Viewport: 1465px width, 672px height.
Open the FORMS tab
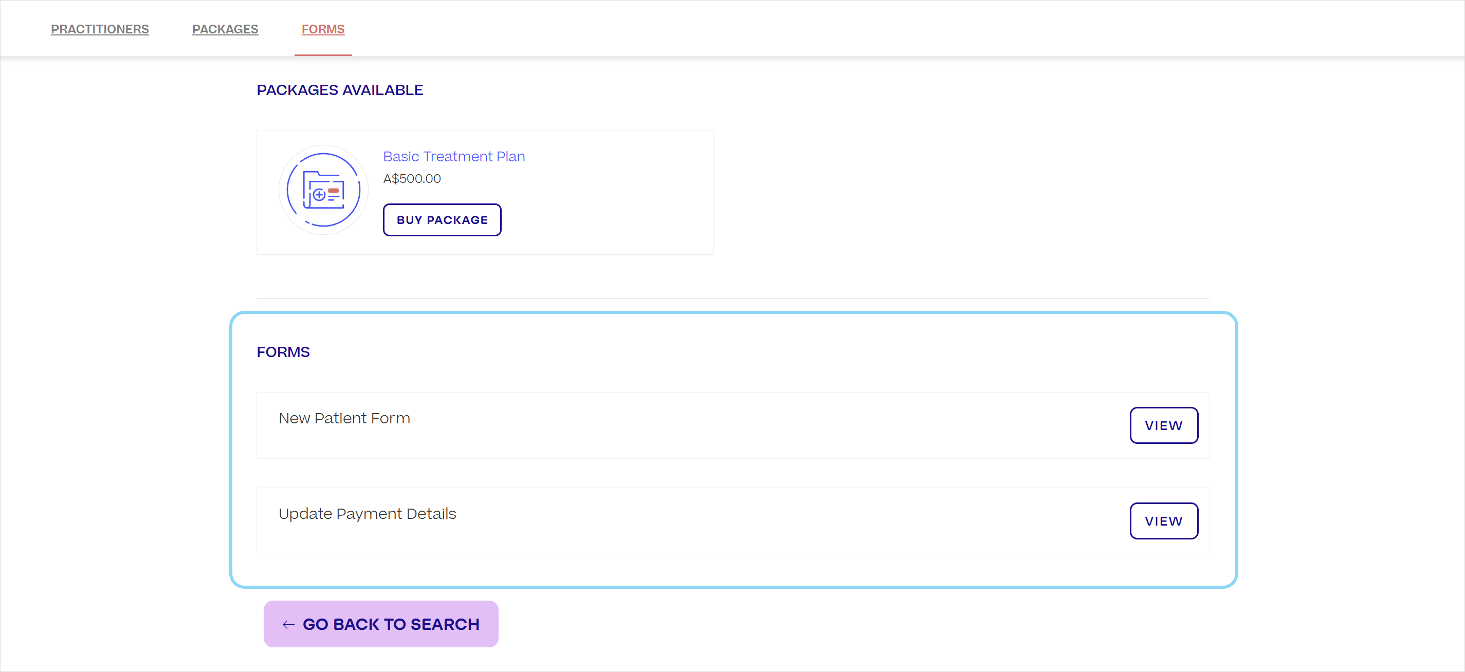[x=322, y=29]
